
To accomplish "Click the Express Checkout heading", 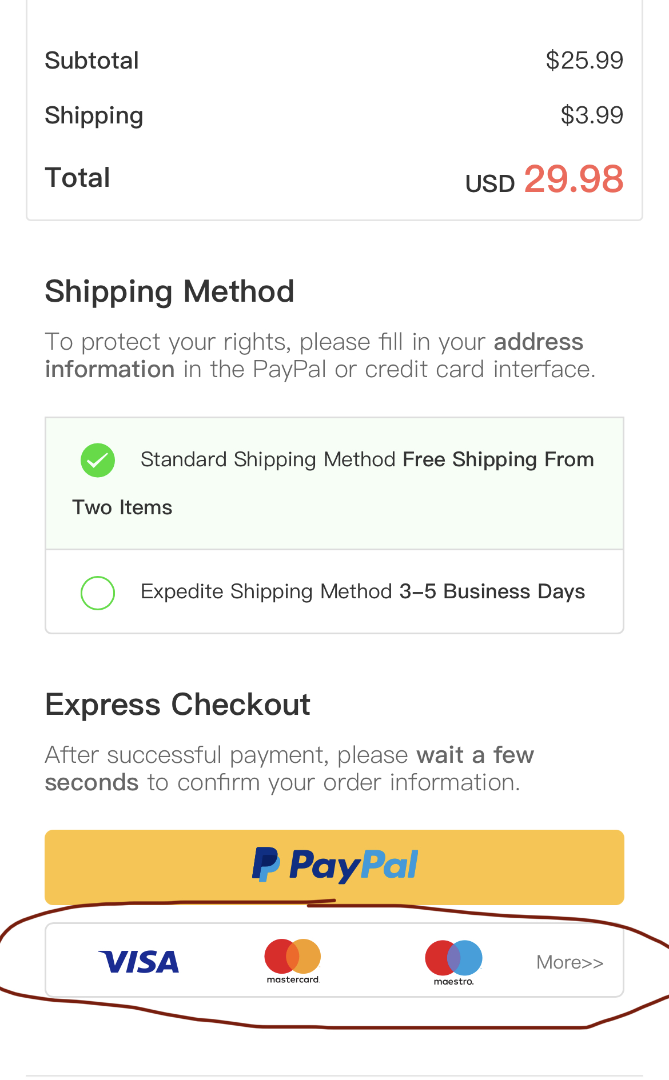I will pyautogui.click(x=178, y=704).
